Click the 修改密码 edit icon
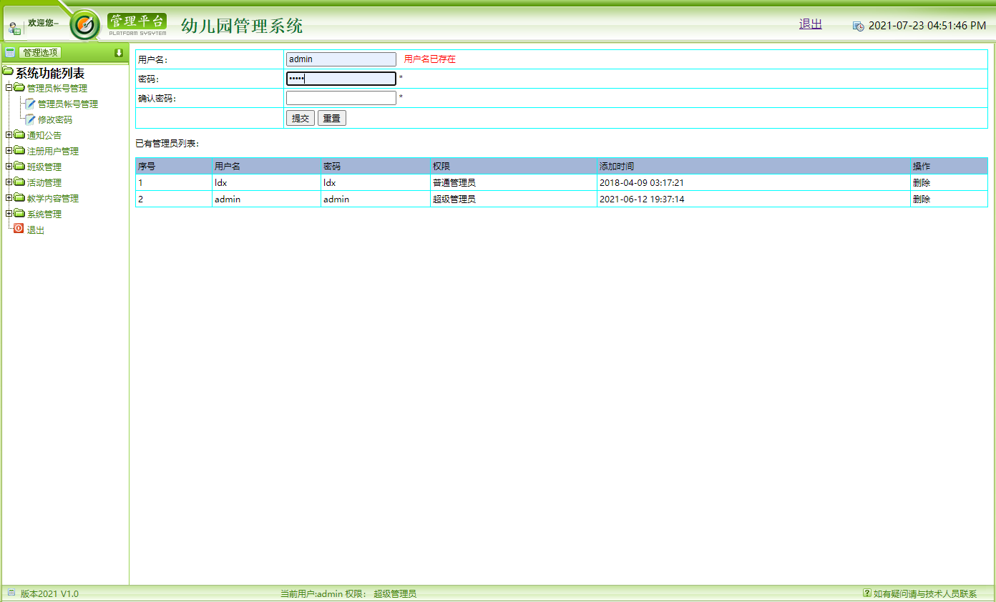The height and width of the screenshot is (602, 996). [28, 119]
